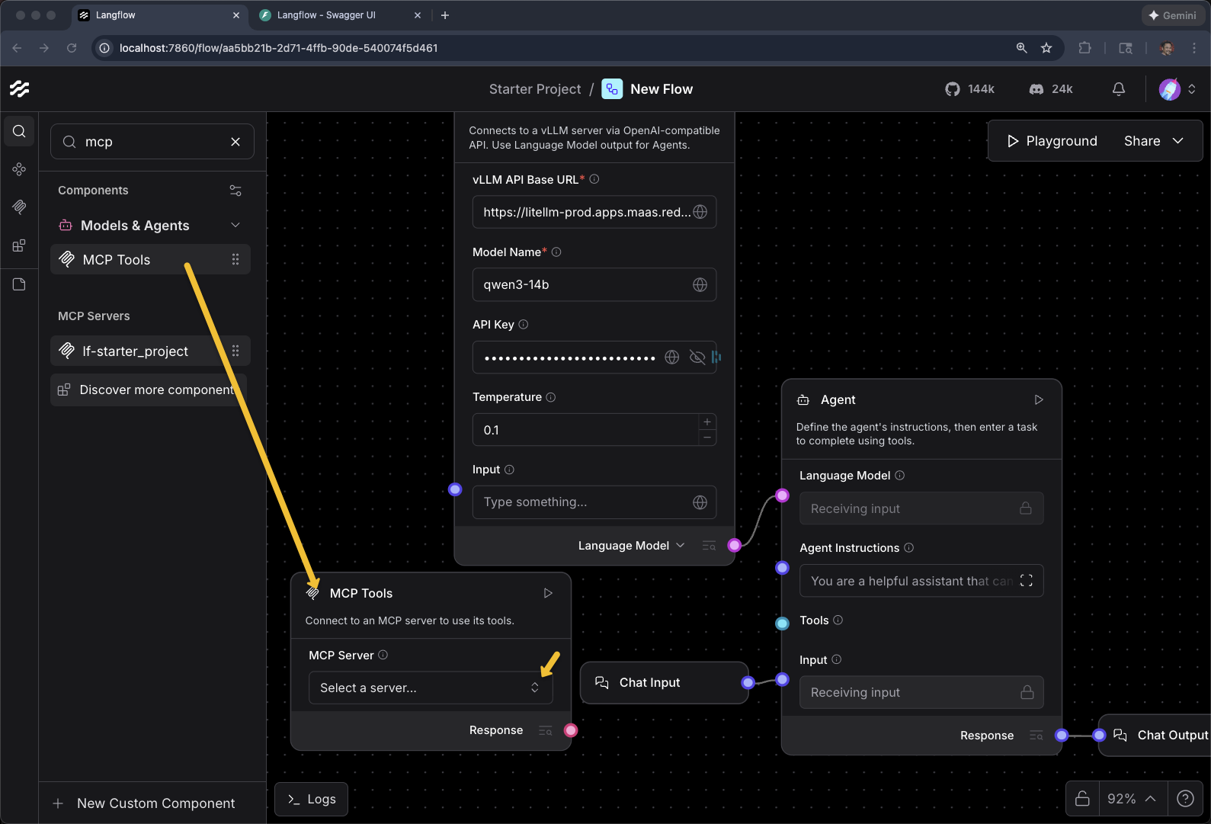
Task: Collapse the Models & Agents section
Action: (x=235, y=226)
